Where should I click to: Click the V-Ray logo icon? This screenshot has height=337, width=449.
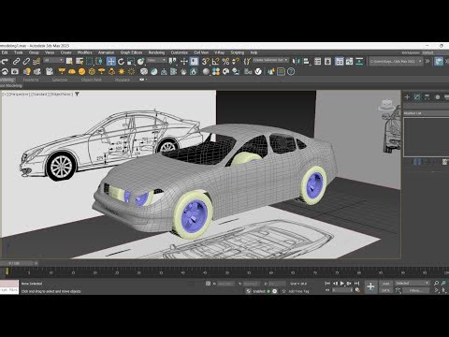click(x=258, y=71)
